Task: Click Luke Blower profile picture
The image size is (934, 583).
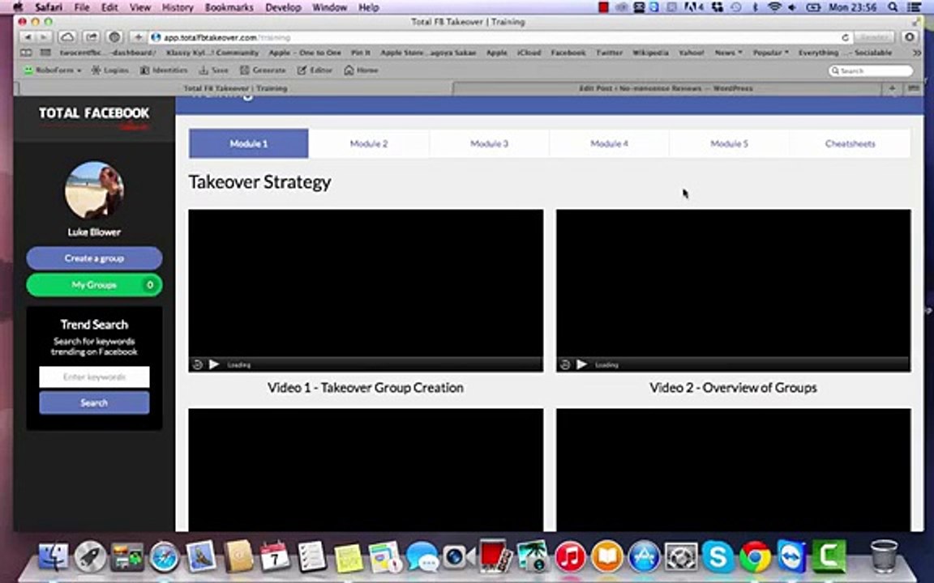Action: pyautogui.click(x=94, y=191)
